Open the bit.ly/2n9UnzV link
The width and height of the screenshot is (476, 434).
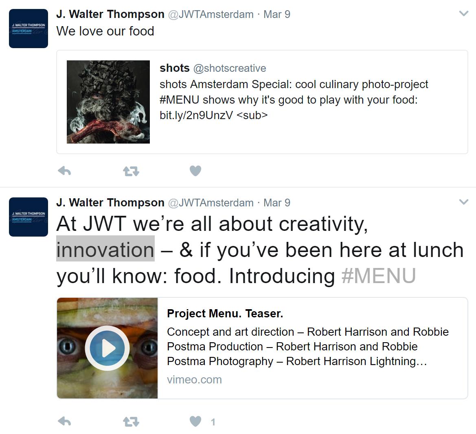[196, 115]
